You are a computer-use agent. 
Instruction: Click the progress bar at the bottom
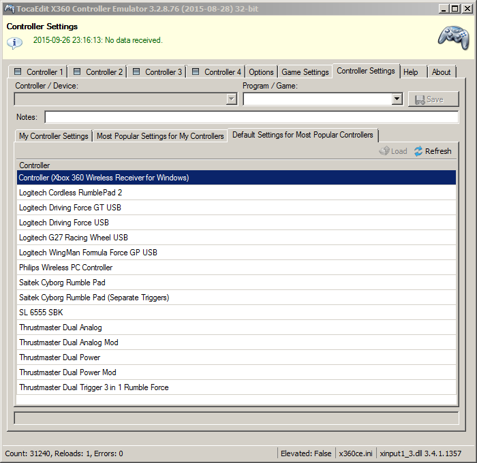coord(236,418)
